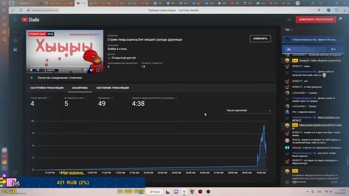Screen dimensions: 349x196
Task: Mute the preview player volume
Action: 38,70
